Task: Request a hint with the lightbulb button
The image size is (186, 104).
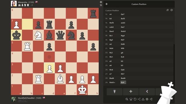Action: coord(115,92)
